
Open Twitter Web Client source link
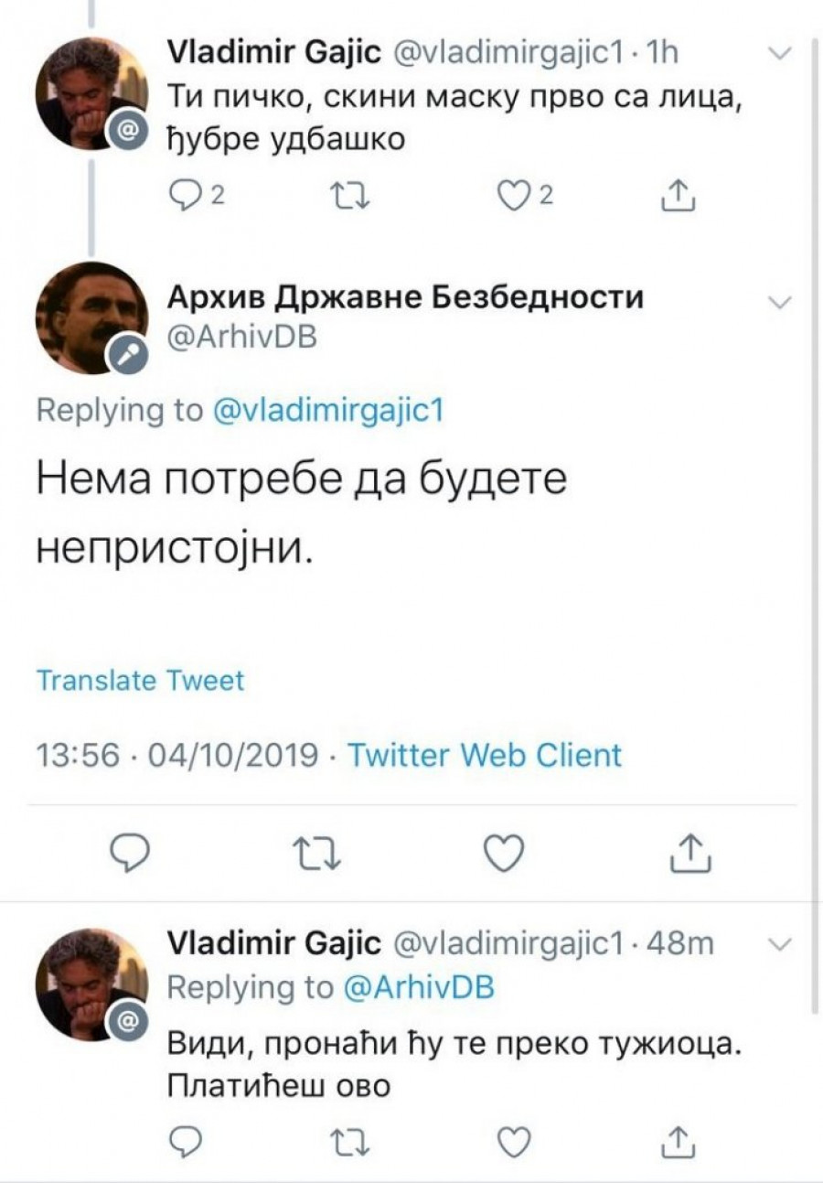pyautogui.click(x=486, y=755)
